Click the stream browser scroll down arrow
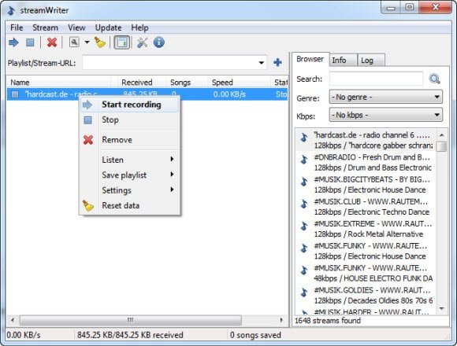Image resolution: width=457 pixels, height=346 pixels. tap(442, 308)
